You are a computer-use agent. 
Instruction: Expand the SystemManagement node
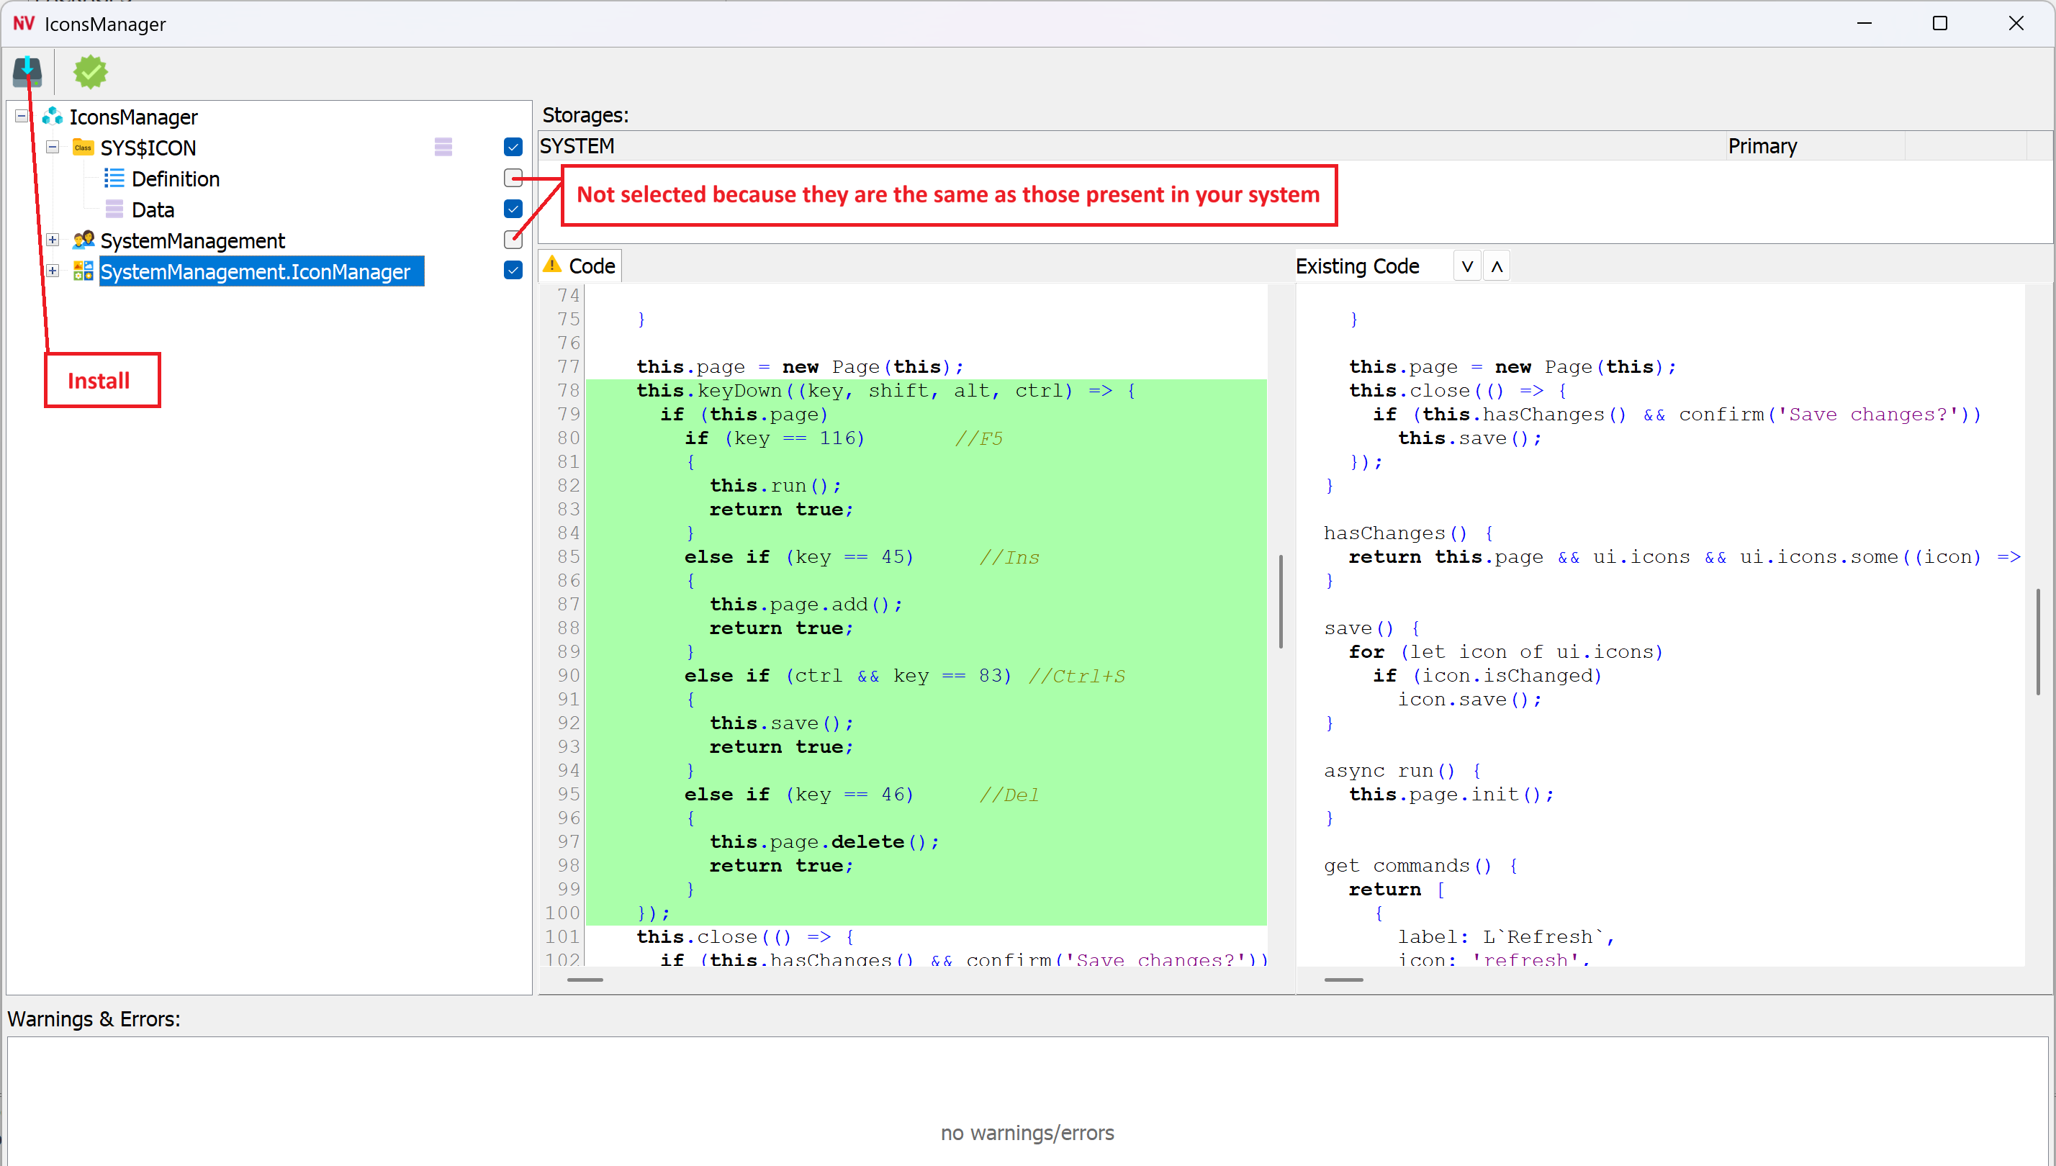[52, 240]
